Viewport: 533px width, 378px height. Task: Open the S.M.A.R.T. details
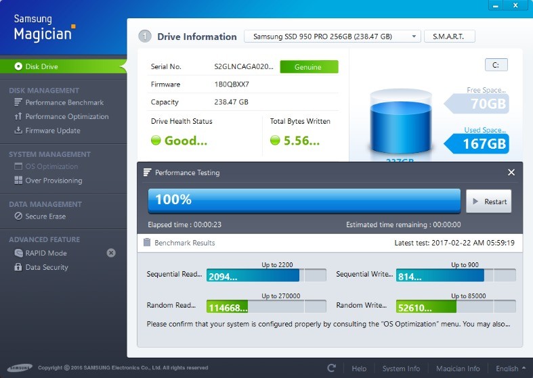pyautogui.click(x=450, y=37)
